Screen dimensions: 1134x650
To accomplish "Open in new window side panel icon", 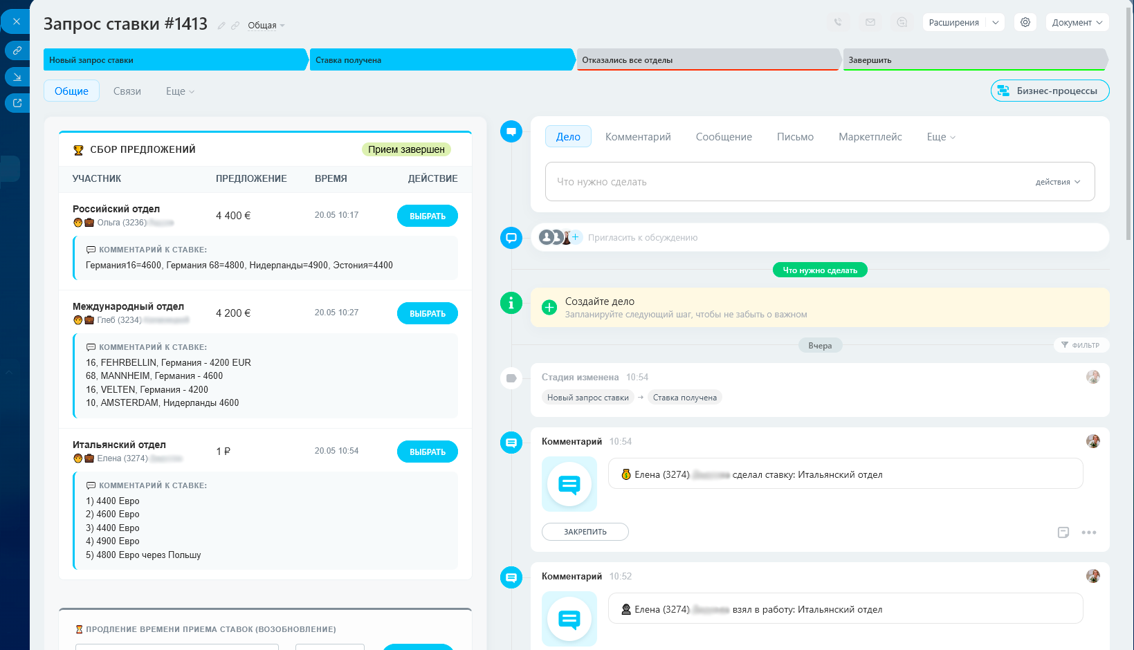I will click(17, 103).
